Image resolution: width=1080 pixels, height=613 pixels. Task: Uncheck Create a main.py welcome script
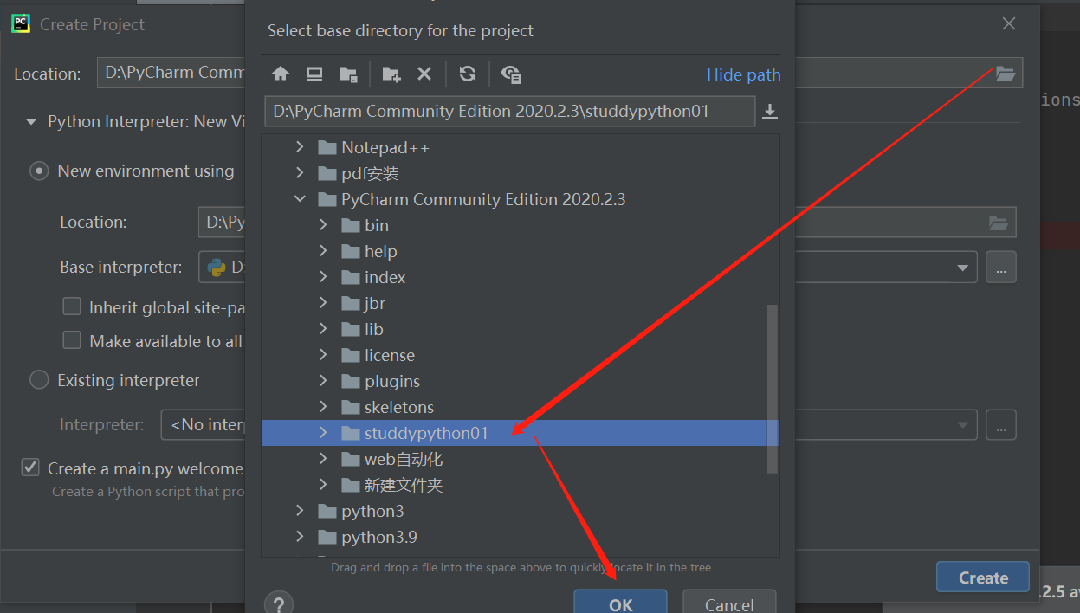pos(30,468)
